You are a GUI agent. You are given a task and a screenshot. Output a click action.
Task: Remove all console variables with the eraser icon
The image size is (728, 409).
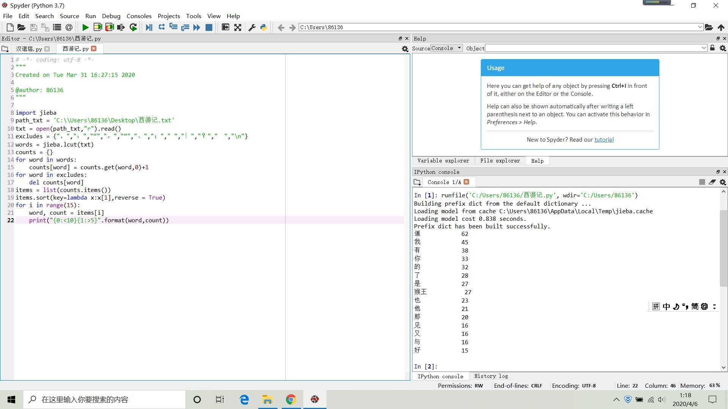coord(712,182)
